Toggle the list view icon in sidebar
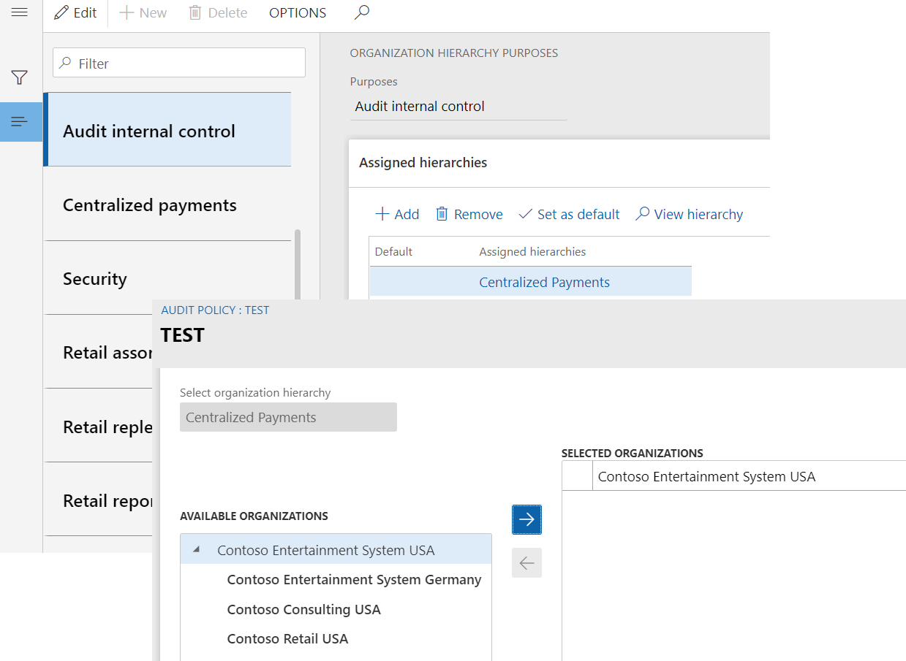This screenshot has width=906, height=661. click(x=20, y=121)
